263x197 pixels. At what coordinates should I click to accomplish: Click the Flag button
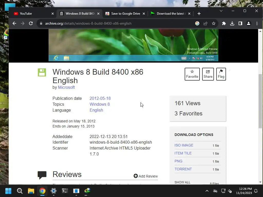221,74
